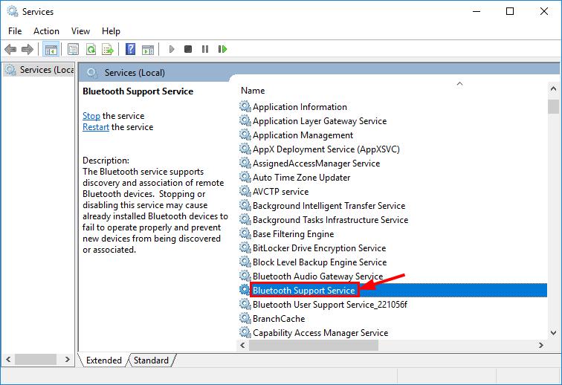Screen dimensions: 562x385
Task: Click the Forward arrow toolbar icon
Action: click(28, 49)
